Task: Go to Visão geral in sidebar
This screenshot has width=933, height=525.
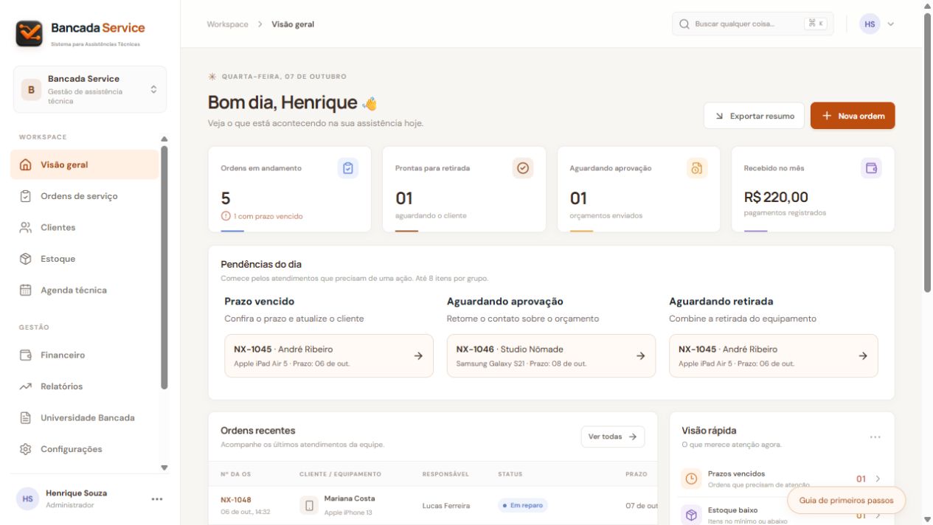Action: tap(85, 164)
